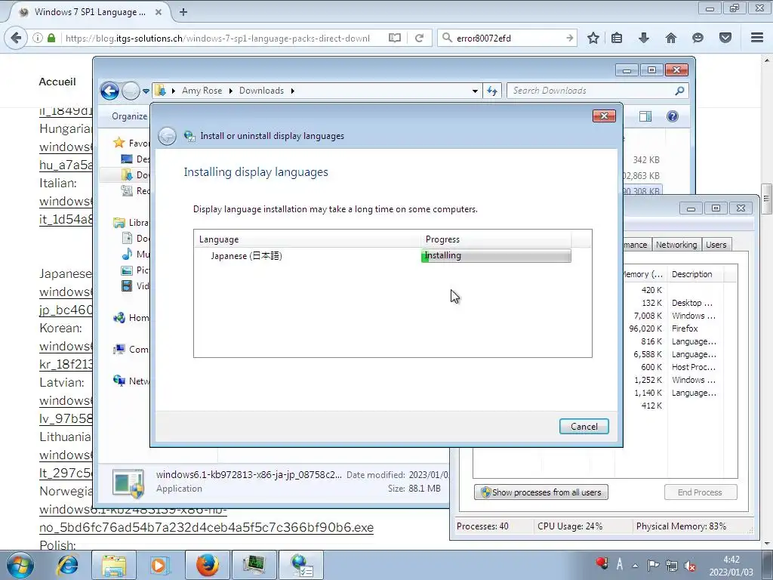This screenshot has height=580, width=773.
Task: Click Show processes from all users
Action: coord(540,492)
